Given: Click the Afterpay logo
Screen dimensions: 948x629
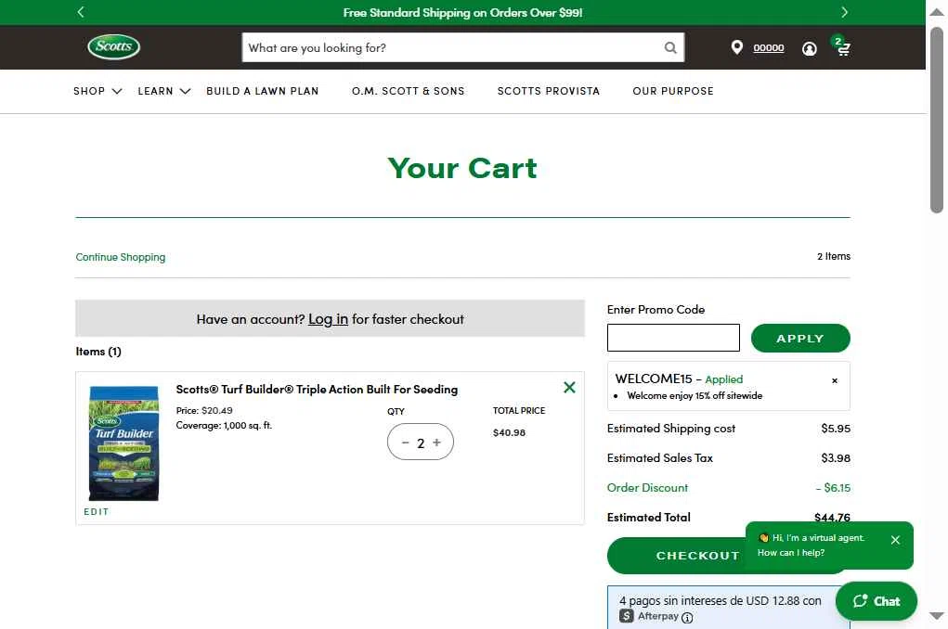Looking at the screenshot, I should pyautogui.click(x=649, y=616).
